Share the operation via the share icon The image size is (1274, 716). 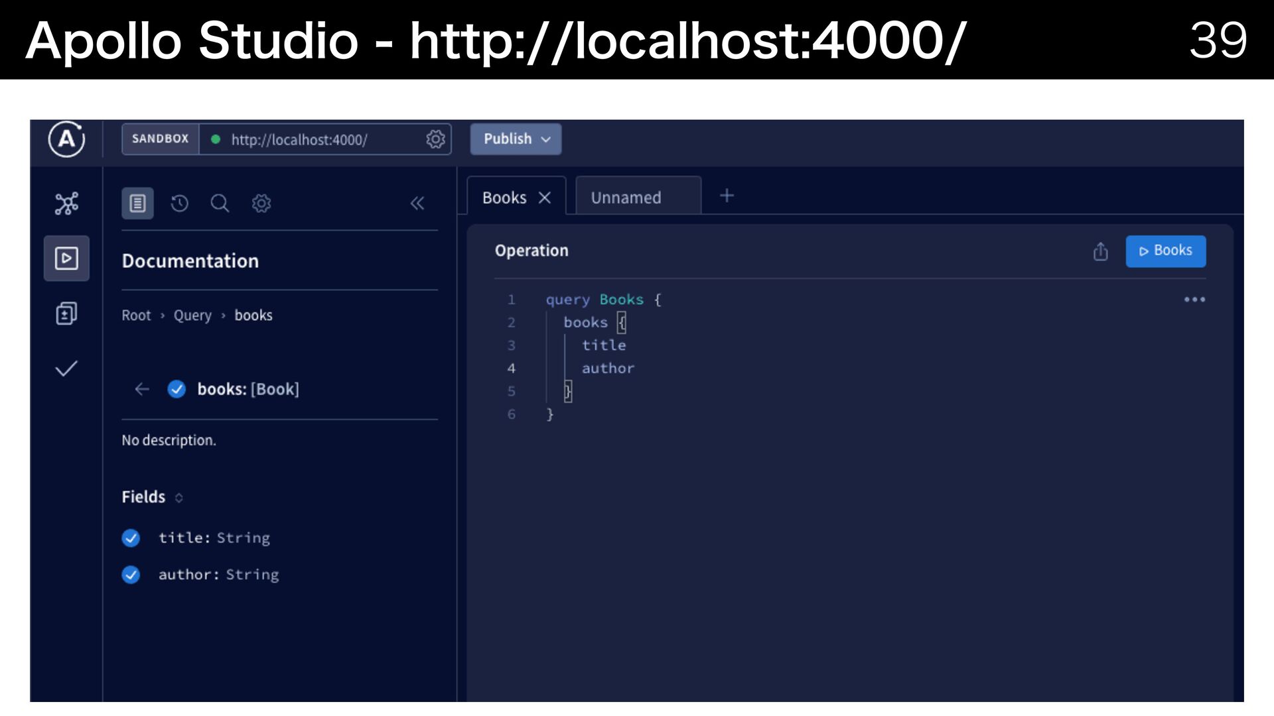(1100, 251)
